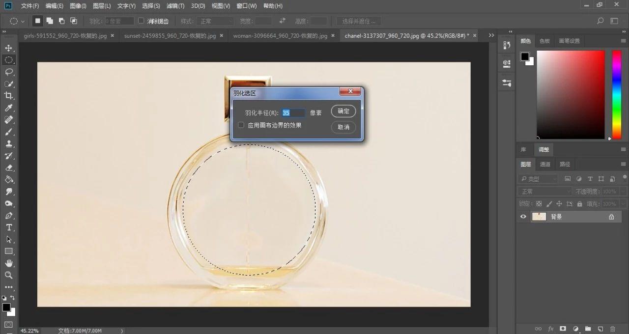This screenshot has width=629, height=334.
Task: Select the Elliptical Marquee tool in toolbox
Action: tap(8, 60)
